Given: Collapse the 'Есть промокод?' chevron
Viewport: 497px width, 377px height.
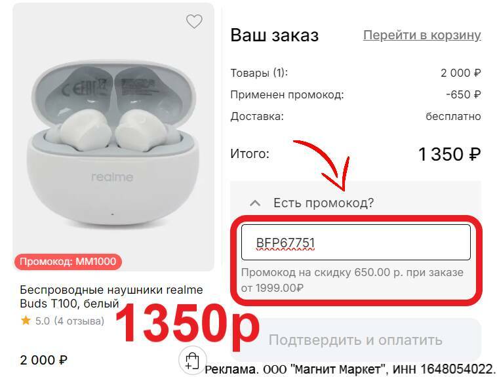Looking at the screenshot, I should pyautogui.click(x=255, y=203).
